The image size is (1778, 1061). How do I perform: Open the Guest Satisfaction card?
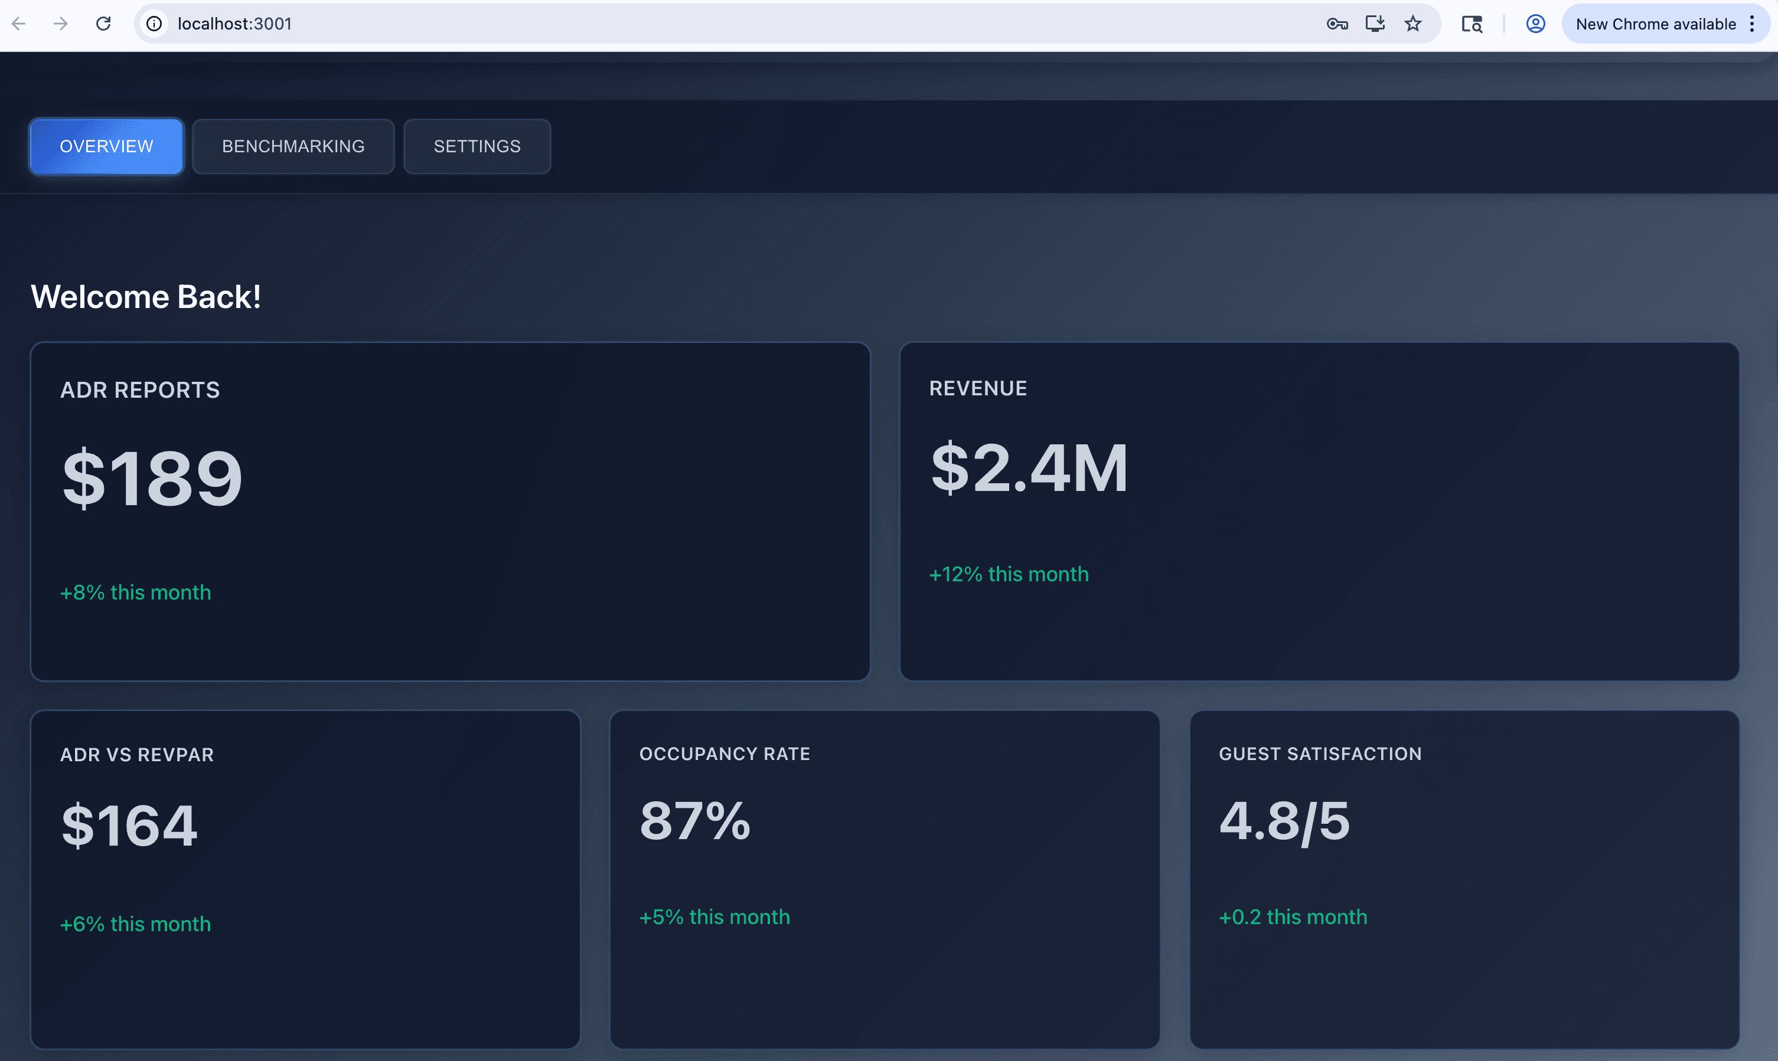pyautogui.click(x=1464, y=879)
